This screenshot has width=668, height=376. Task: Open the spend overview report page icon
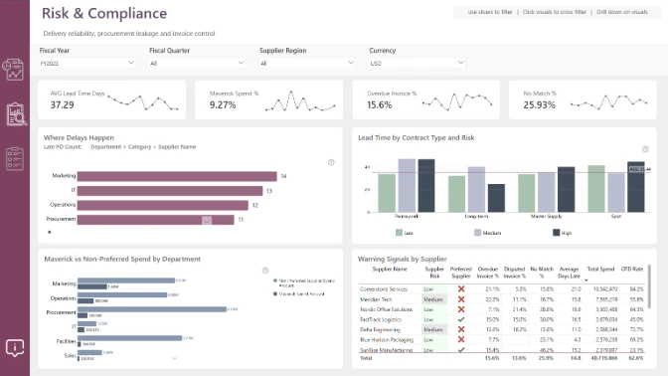[13, 69]
